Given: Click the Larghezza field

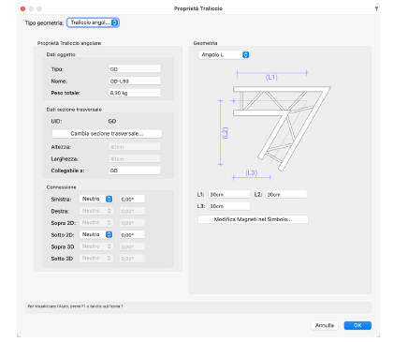Looking at the screenshot, I should pos(135,159).
